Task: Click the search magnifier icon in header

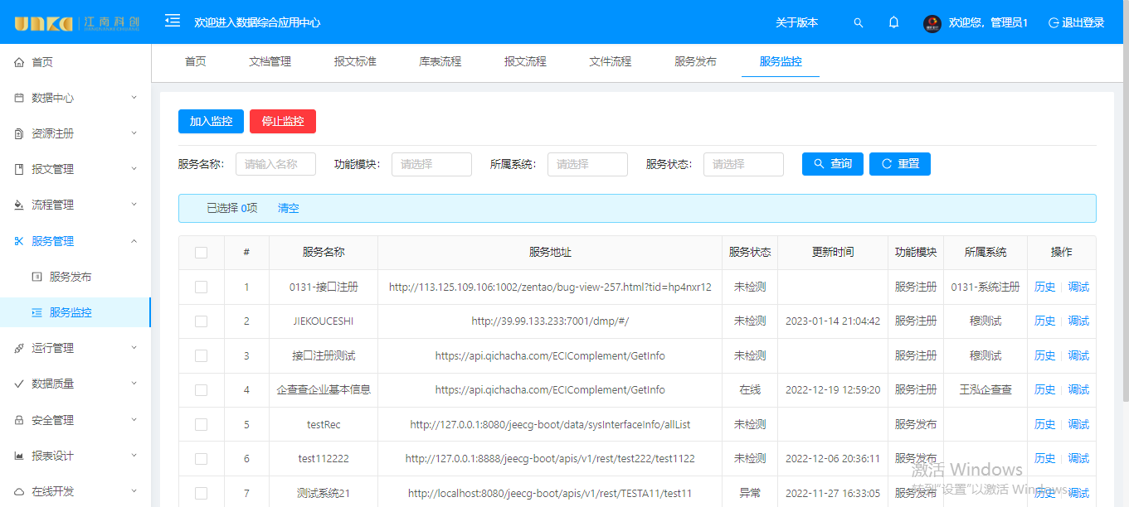Action: [859, 22]
